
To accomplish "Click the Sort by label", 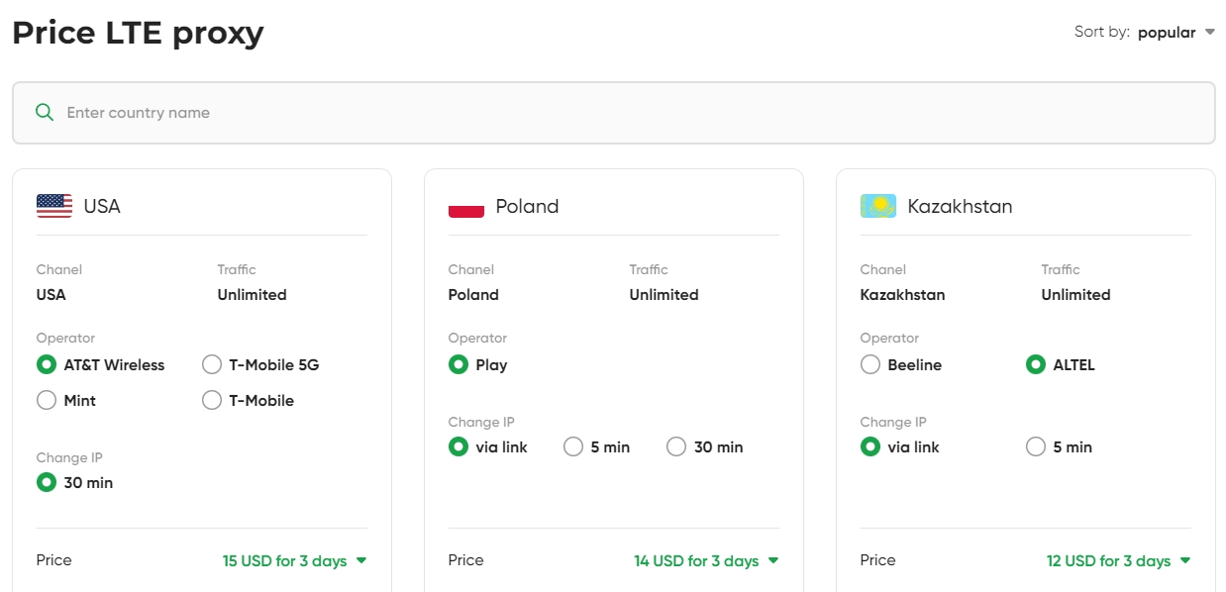I will click(1101, 32).
